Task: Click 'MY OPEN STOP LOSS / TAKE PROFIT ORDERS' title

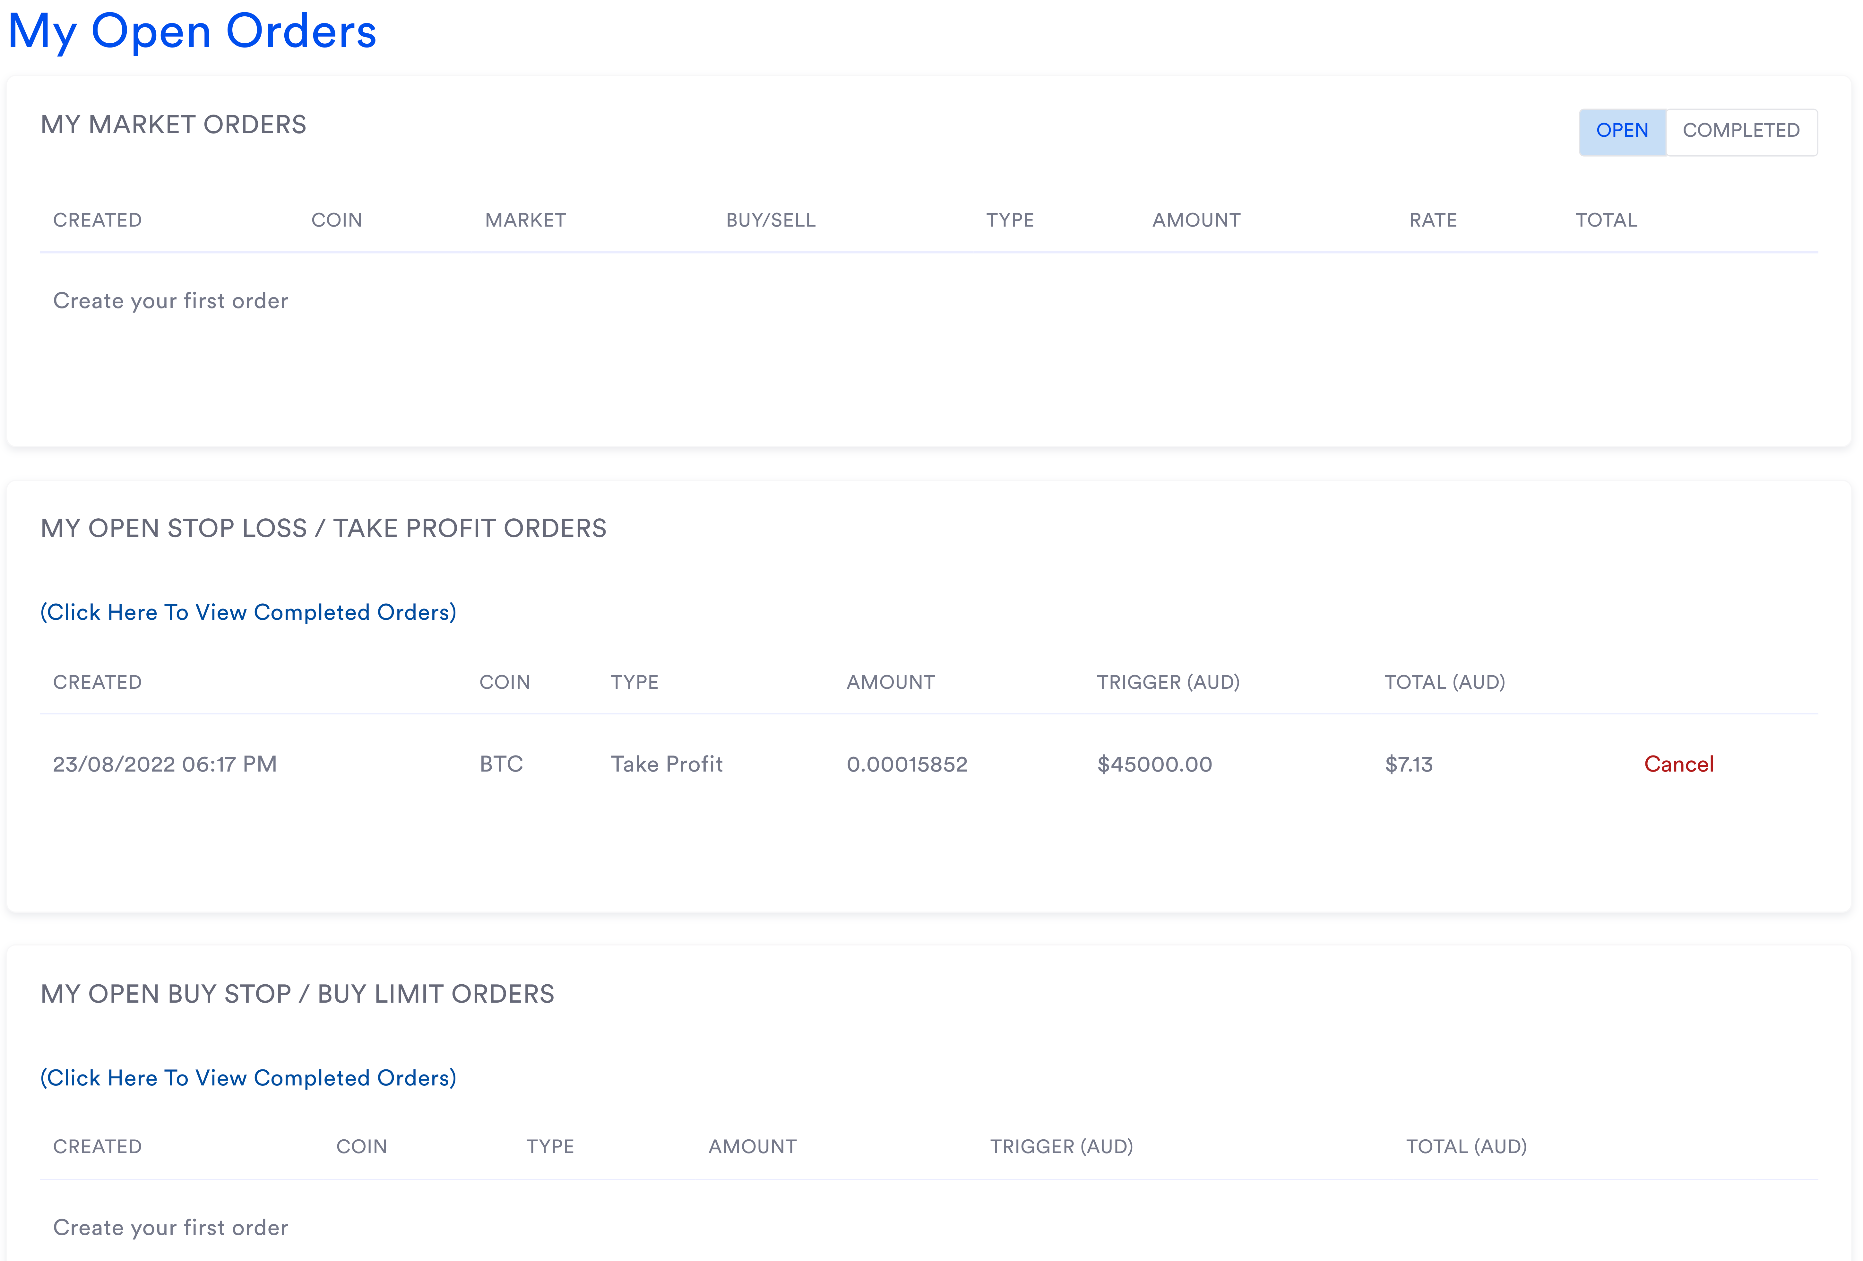Action: [324, 528]
